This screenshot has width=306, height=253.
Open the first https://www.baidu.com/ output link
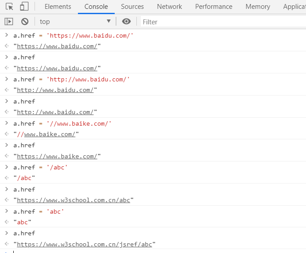point(57,46)
